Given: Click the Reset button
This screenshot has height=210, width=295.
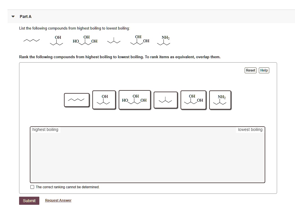Looking at the screenshot, I should click(250, 70).
